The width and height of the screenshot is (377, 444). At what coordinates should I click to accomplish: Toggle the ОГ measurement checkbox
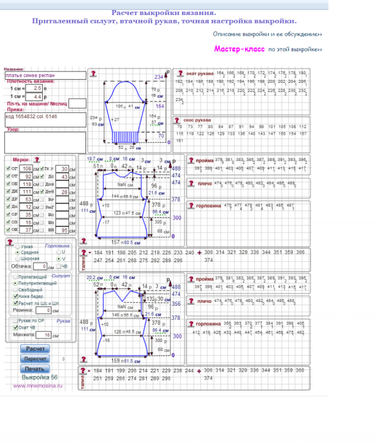[7, 170]
